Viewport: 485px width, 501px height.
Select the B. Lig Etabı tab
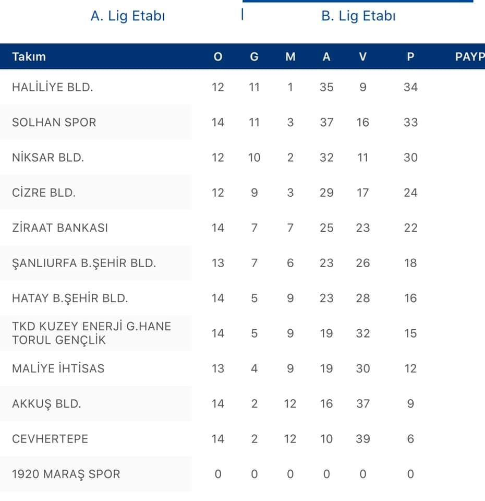pyautogui.click(x=358, y=16)
